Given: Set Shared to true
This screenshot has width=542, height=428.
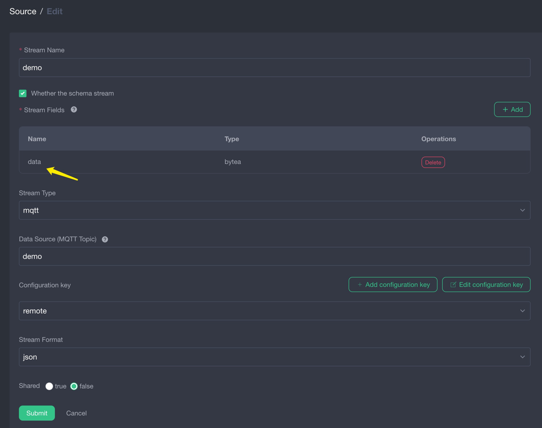Looking at the screenshot, I should [49, 386].
